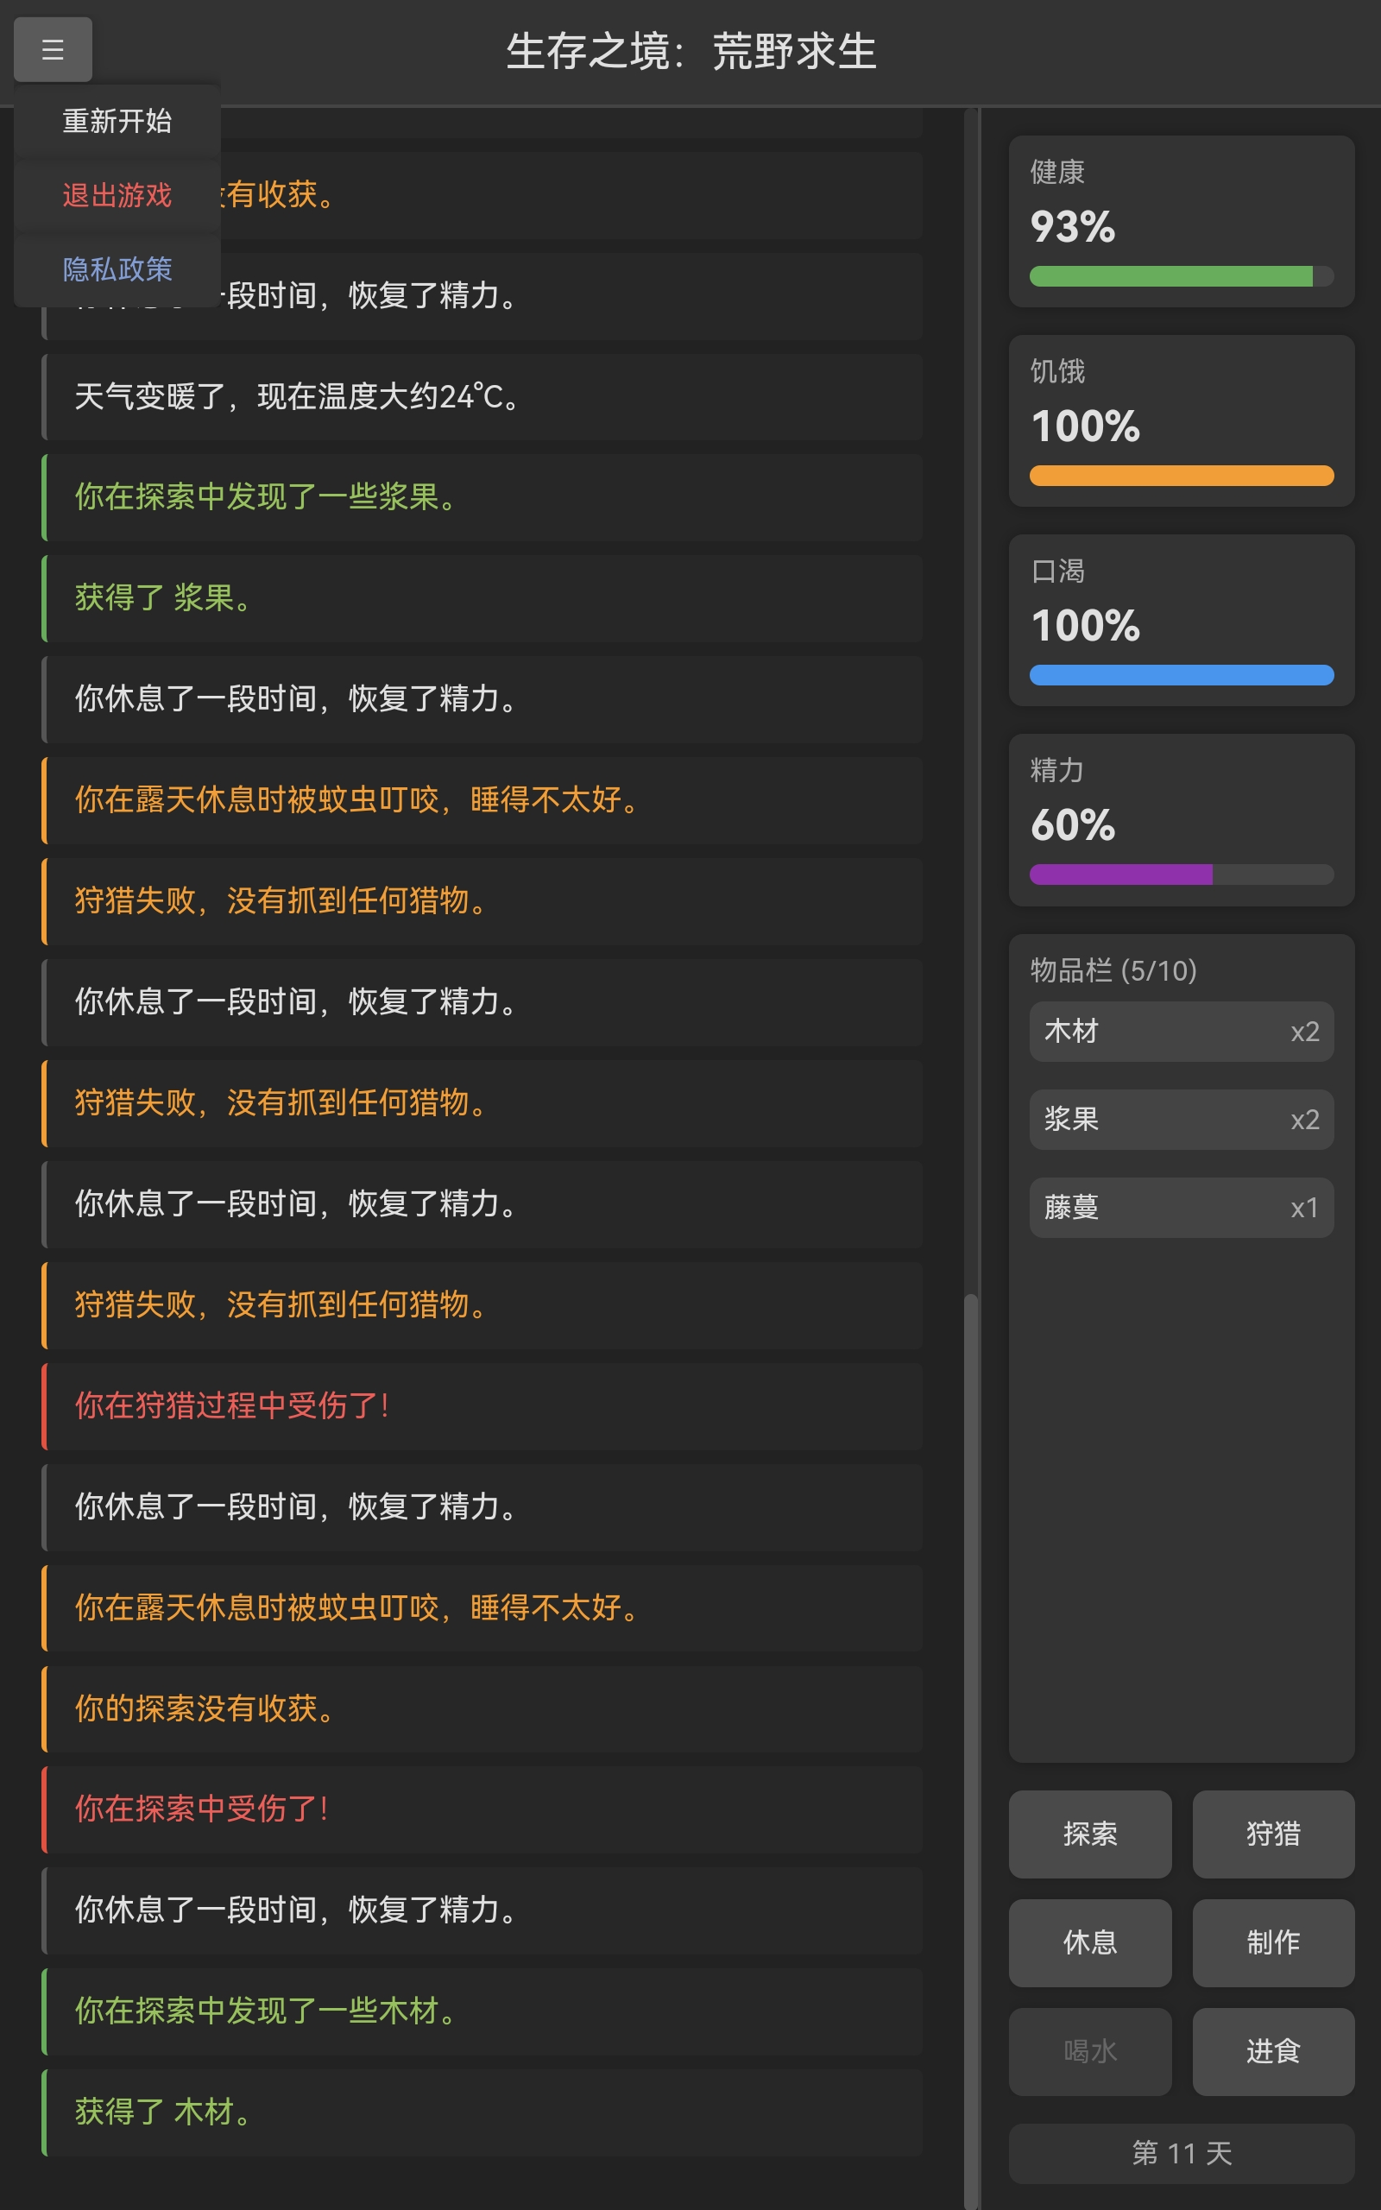Screen dimensions: 1381x2210
Task: Click the blue 口渴 progress bar
Action: pos(1180,675)
